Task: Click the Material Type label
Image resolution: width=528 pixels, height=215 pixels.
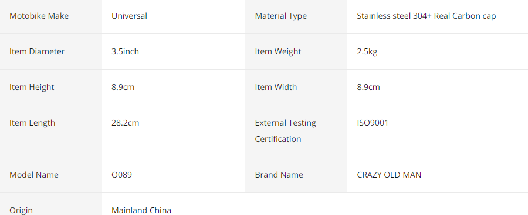Action: click(281, 16)
